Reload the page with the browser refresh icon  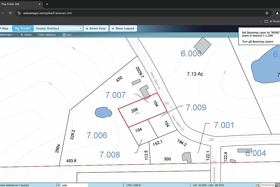[10, 13]
